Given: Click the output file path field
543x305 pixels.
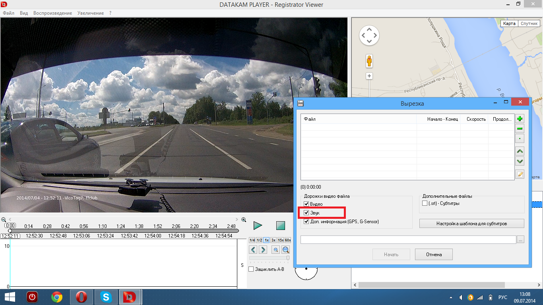Looking at the screenshot, I should 408,239.
